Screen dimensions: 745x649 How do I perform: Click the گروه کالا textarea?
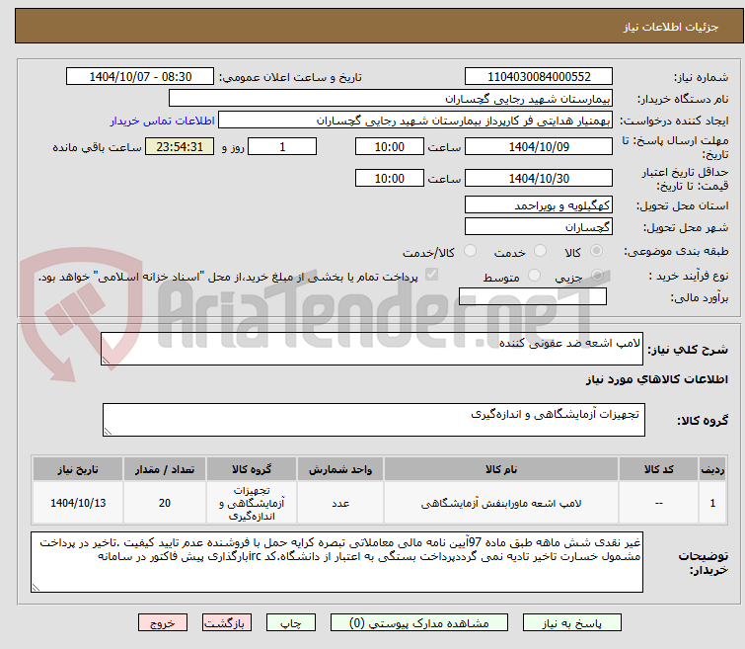(x=374, y=420)
